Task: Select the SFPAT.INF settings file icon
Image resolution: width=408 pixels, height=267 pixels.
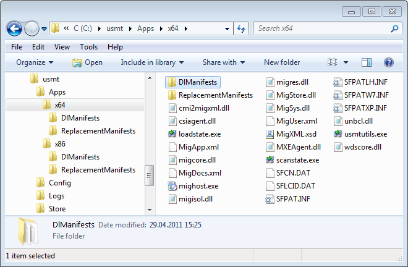Action: pyautogui.click(x=270, y=199)
